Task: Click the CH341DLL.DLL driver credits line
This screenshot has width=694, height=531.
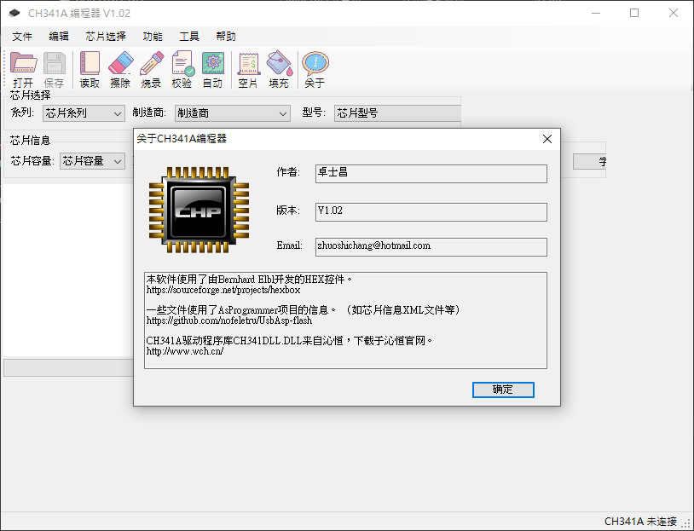Action: click(290, 341)
